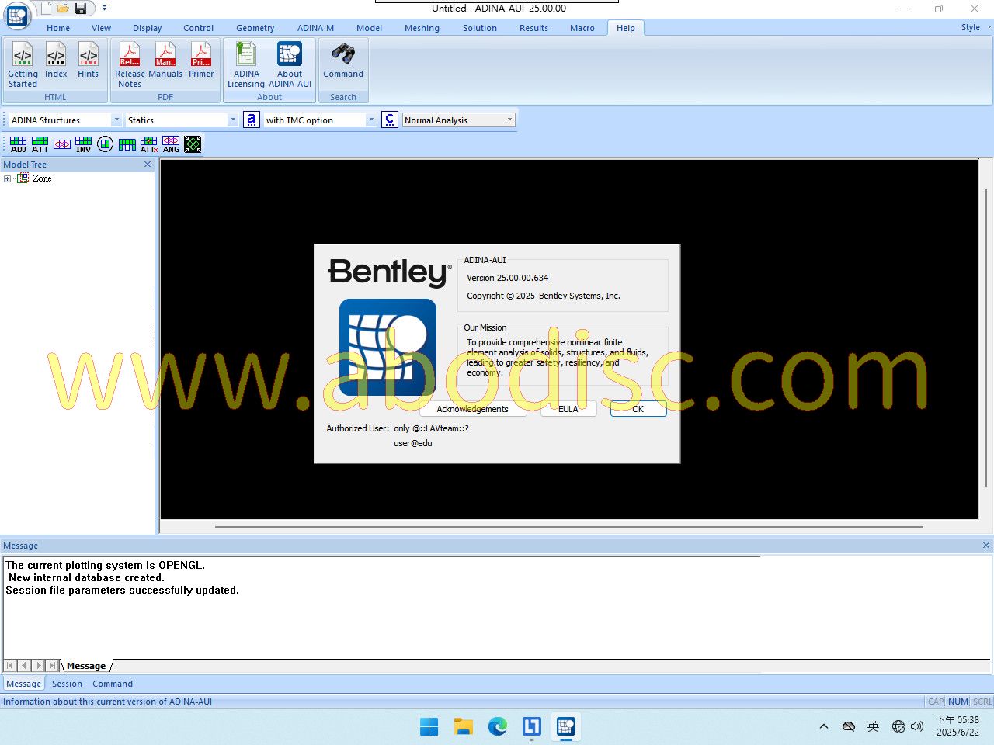The height and width of the screenshot is (745, 994).
Task: Click the ADJ toolbar icon
Action: coord(18,144)
